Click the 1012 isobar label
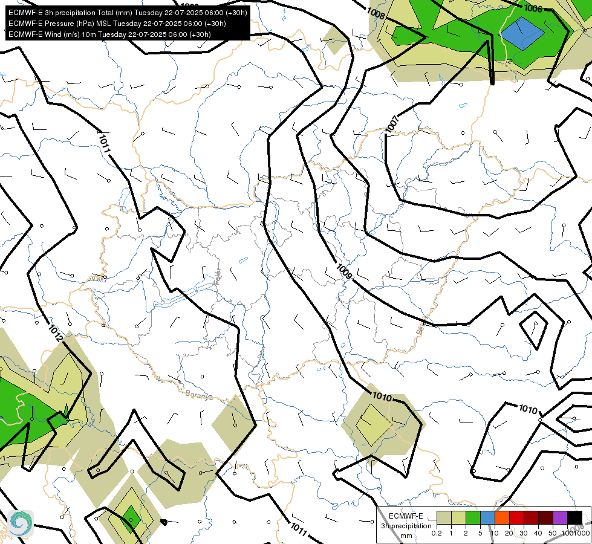 [x=56, y=333]
